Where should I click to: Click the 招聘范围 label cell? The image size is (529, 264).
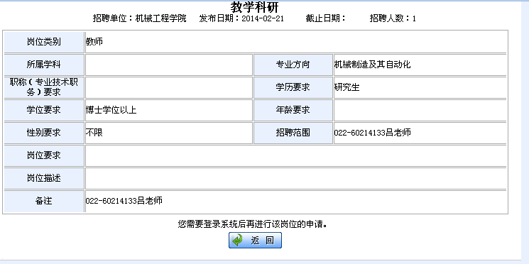point(293,133)
